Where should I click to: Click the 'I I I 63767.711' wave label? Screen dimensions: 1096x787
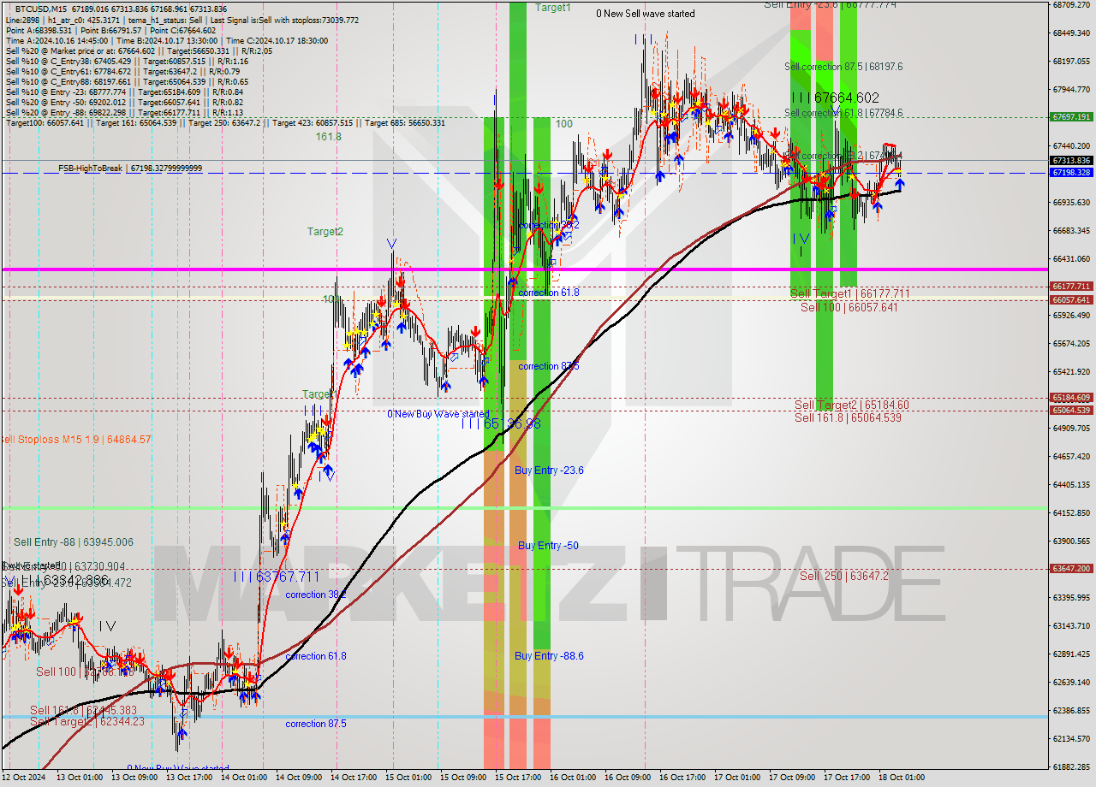(x=276, y=577)
